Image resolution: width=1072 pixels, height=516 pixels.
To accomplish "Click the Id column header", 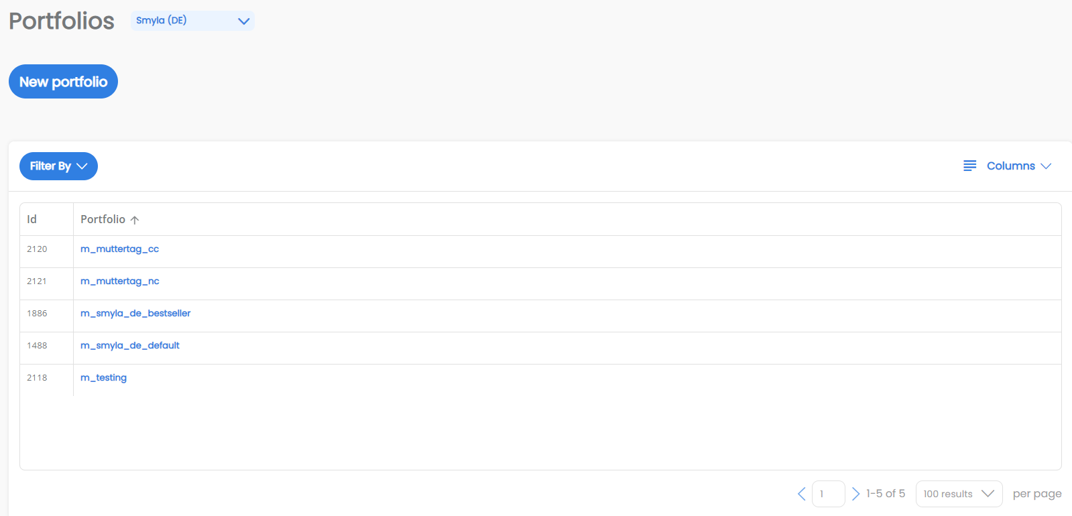I will (x=31, y=219).
